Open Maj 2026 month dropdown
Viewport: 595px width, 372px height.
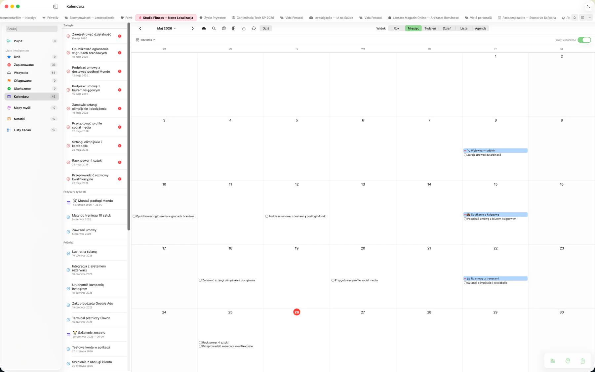coord(166,28)
